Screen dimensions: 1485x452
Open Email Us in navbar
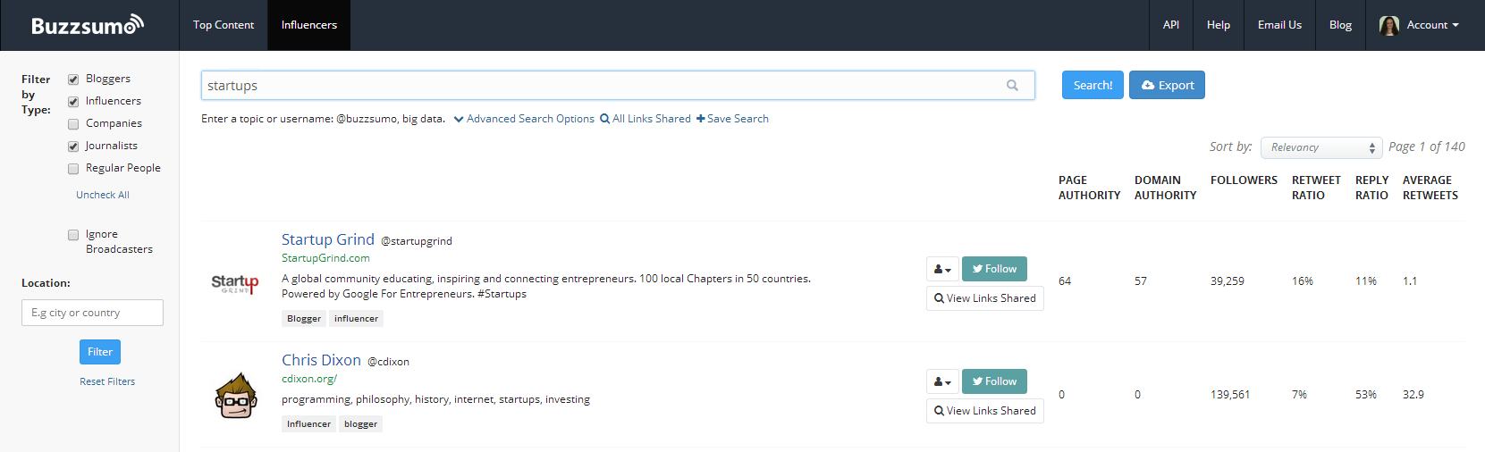(1279, 25)
